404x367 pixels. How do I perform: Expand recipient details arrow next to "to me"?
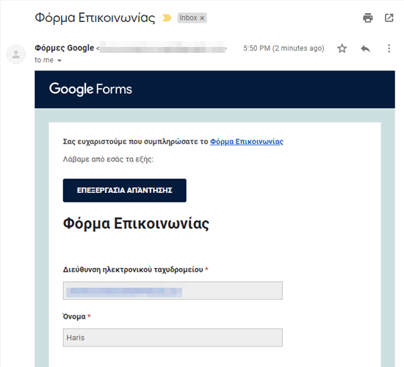click(59, 60)
